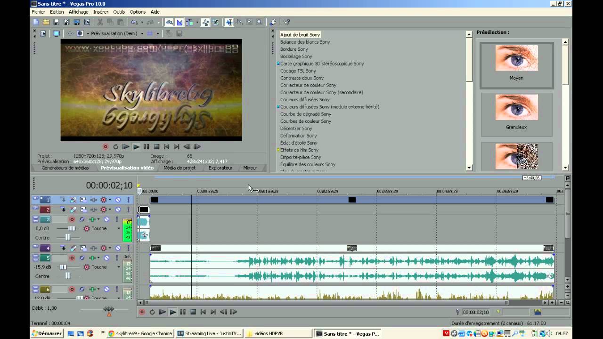Viewport: 603px width, 339px height.
Task: Open the What's This help pointer tool
Action: point(287,22)
